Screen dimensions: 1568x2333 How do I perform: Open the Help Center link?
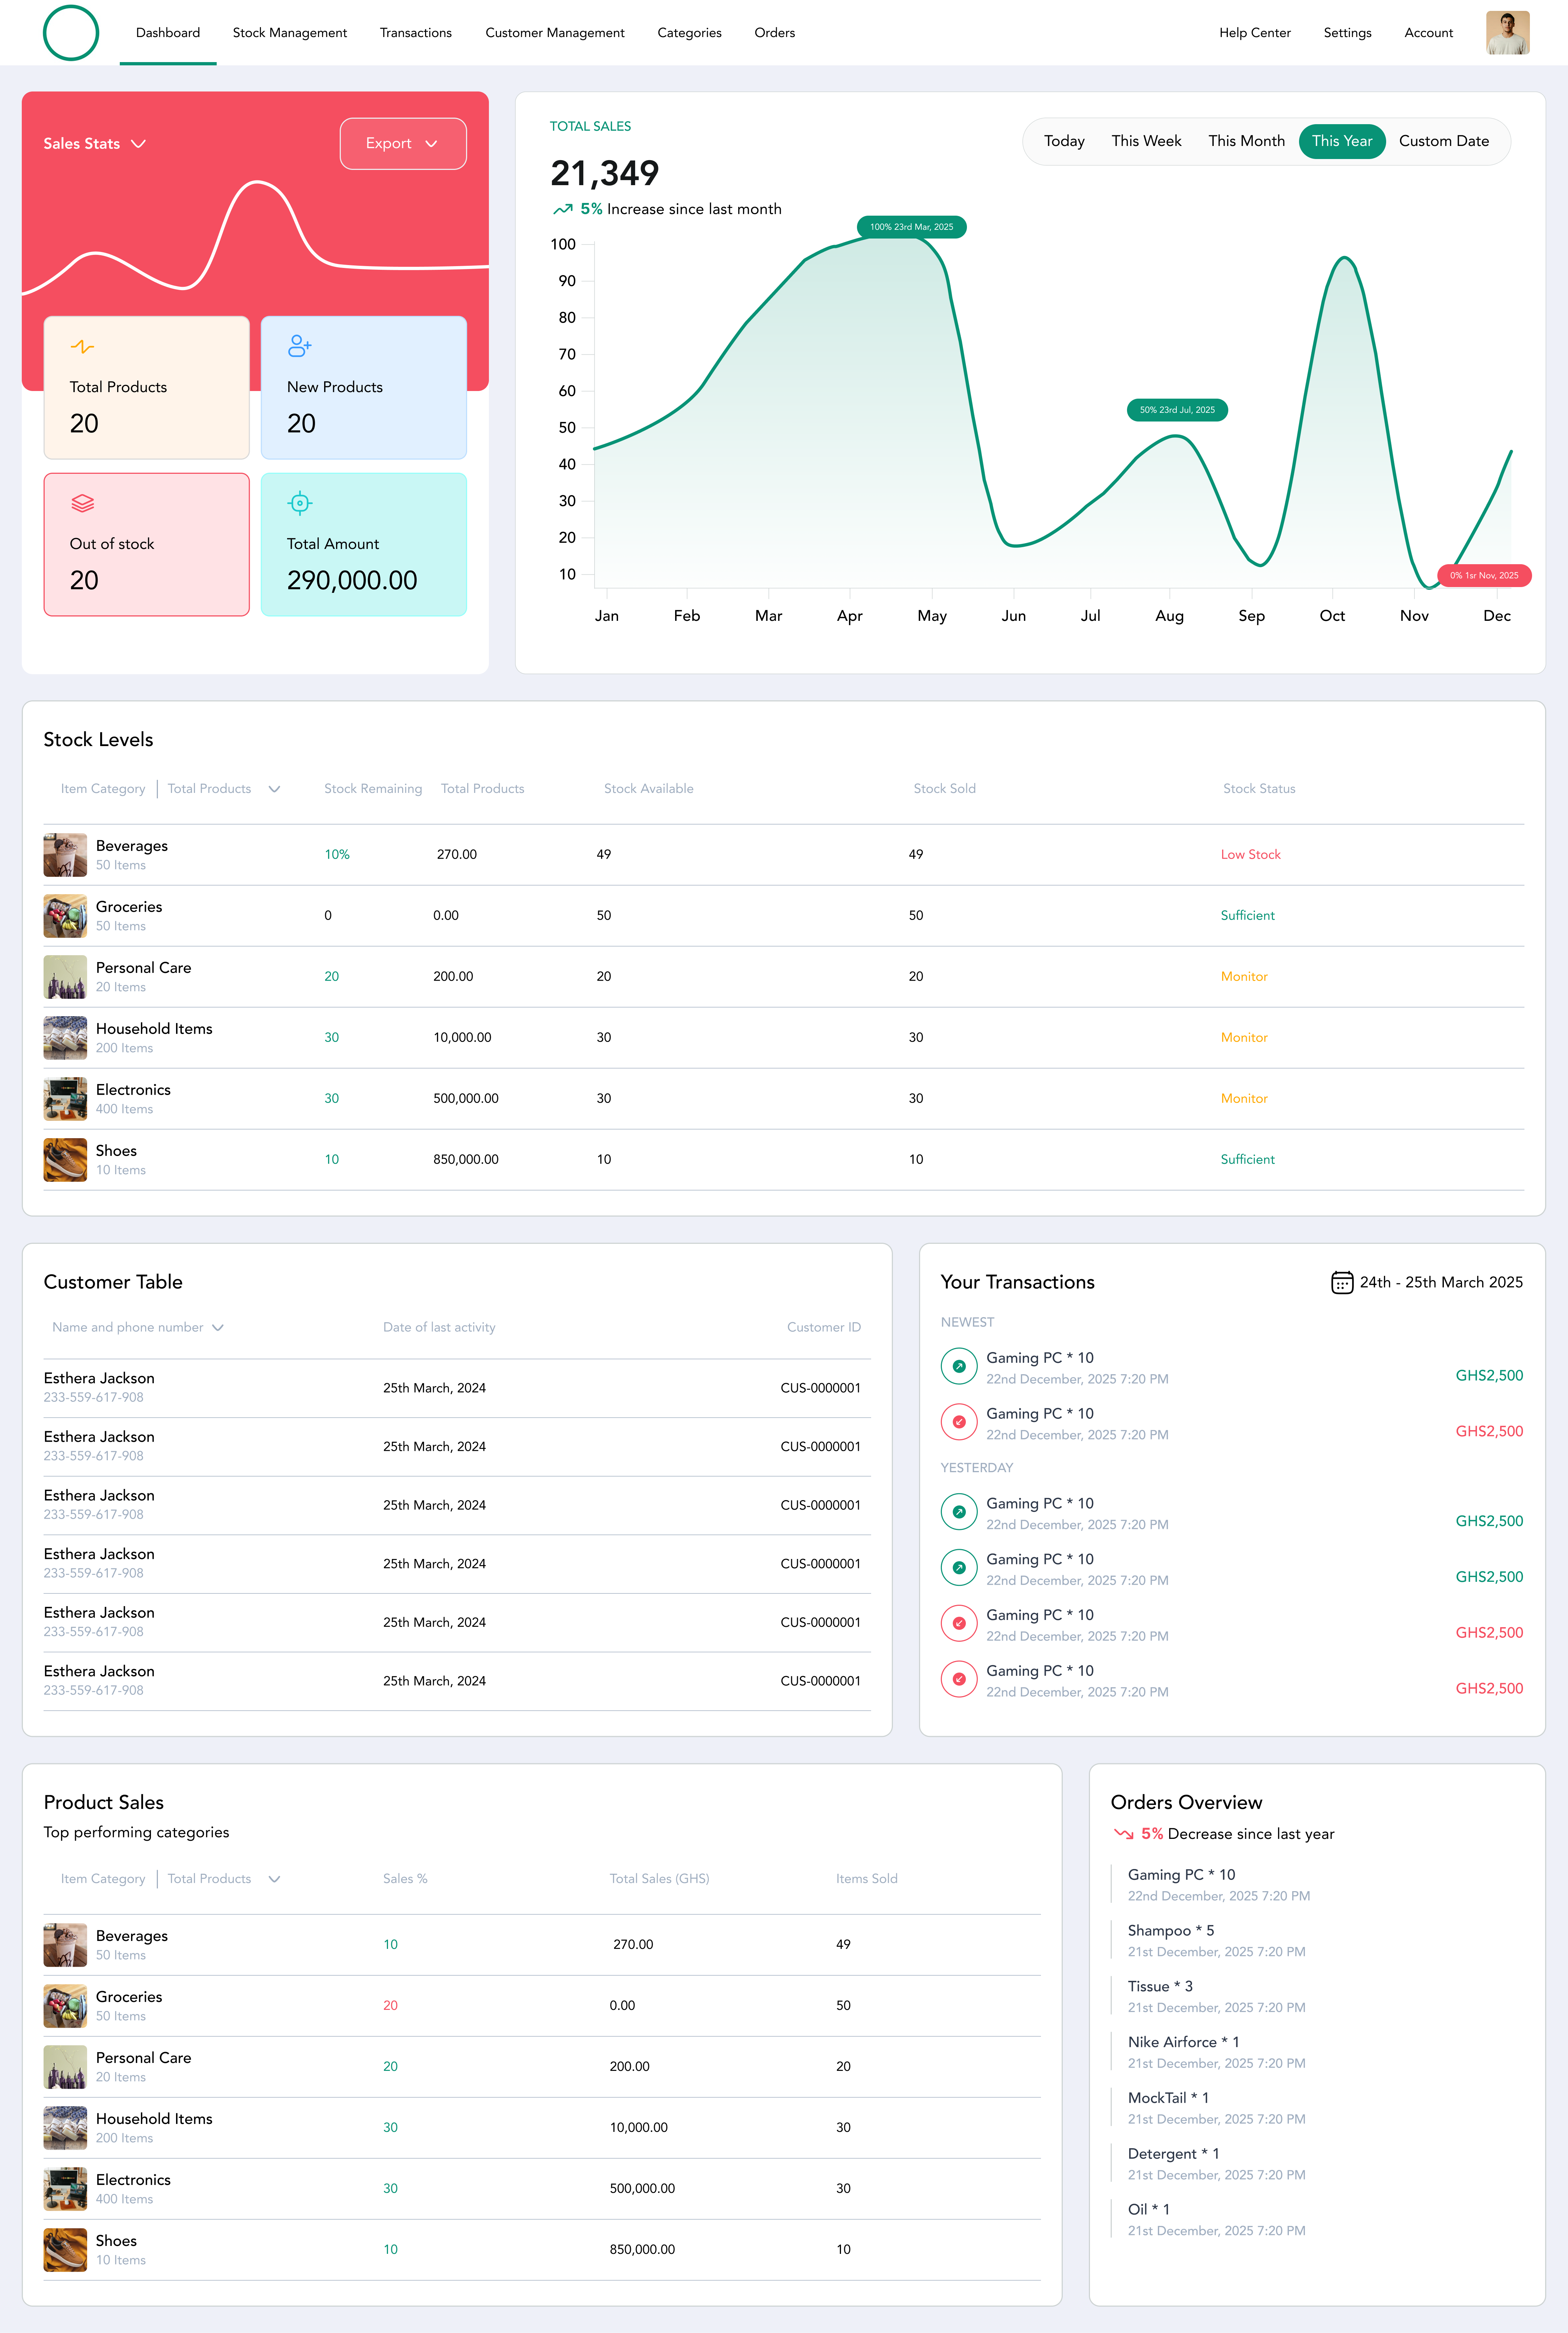[x=1255, y=32]
